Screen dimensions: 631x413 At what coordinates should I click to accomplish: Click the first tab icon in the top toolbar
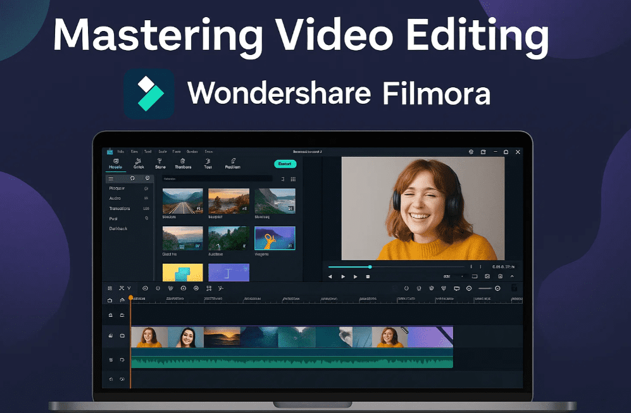pos(116,164)
